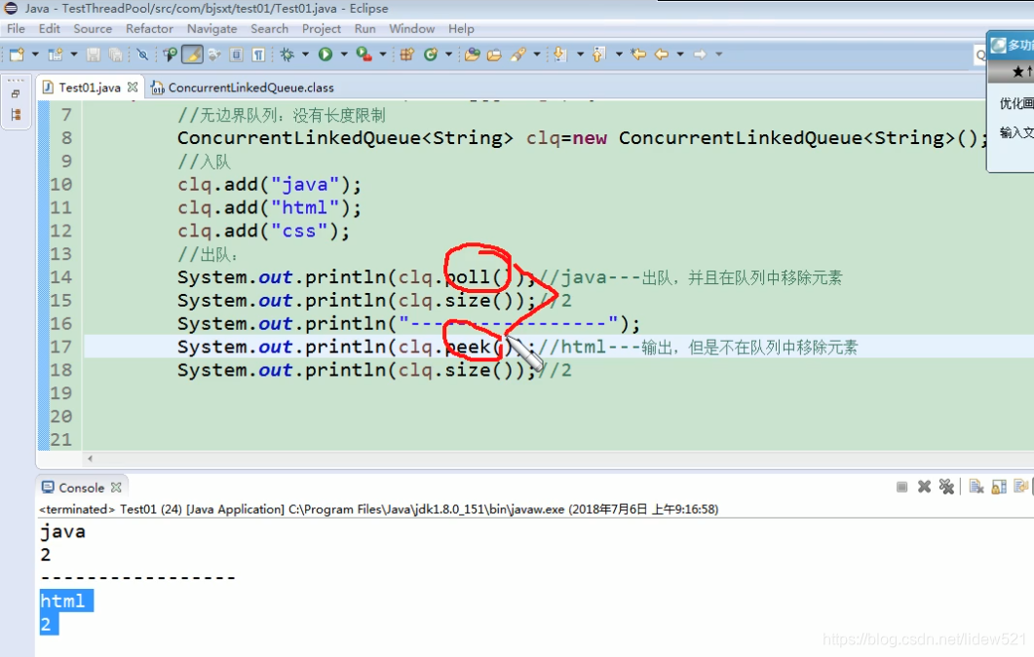Open the Run menu

(364, 29)
